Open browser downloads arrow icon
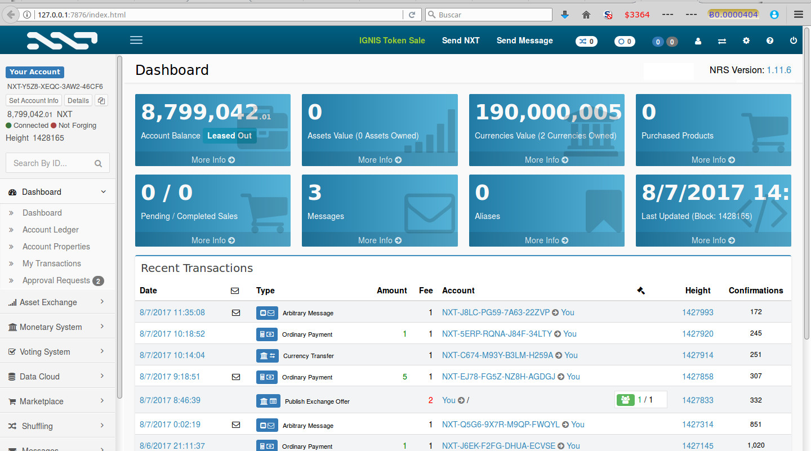Viewport: 811px width, 451px height. pyautogui.click(x=565, y=15)
